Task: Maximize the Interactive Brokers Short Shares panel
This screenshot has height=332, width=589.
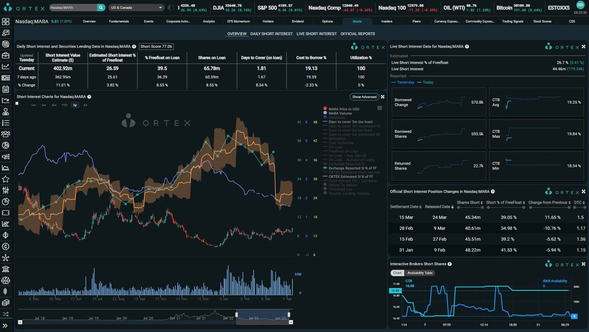Action: [x=584, y=264]
